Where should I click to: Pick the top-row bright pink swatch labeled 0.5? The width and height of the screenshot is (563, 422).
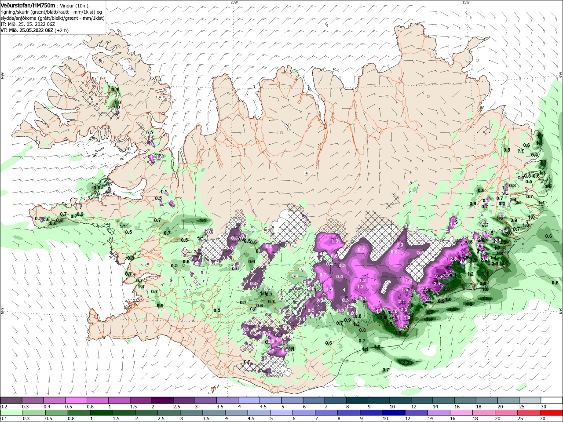(x=76, y=400)
